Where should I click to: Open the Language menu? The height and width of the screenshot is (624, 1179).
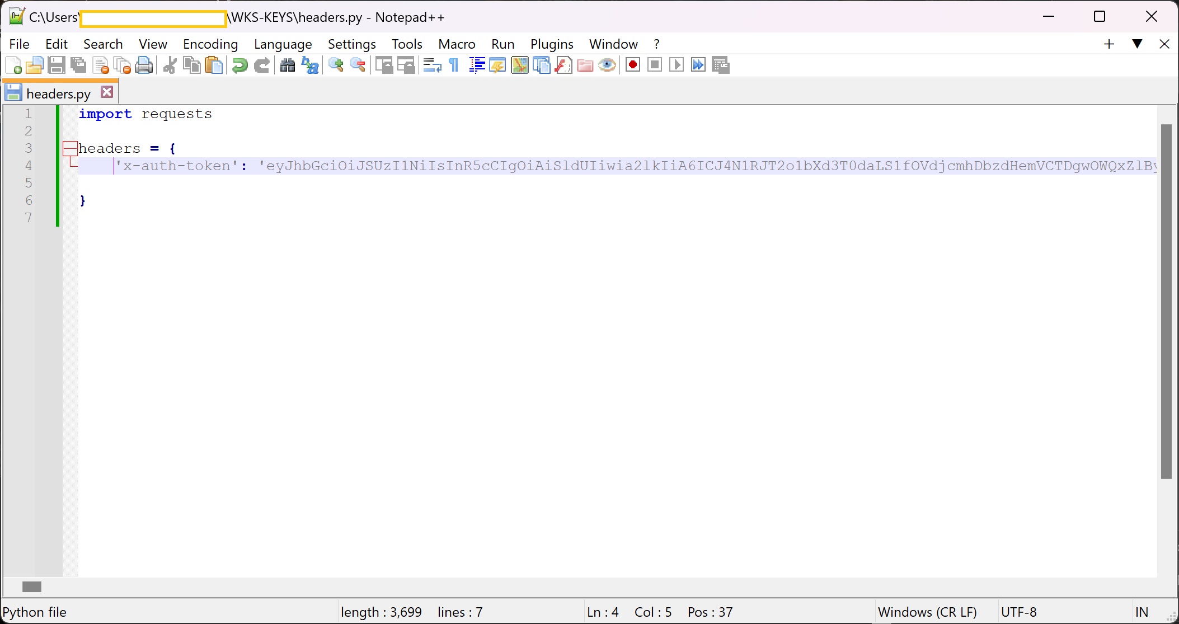click(283, 44)
